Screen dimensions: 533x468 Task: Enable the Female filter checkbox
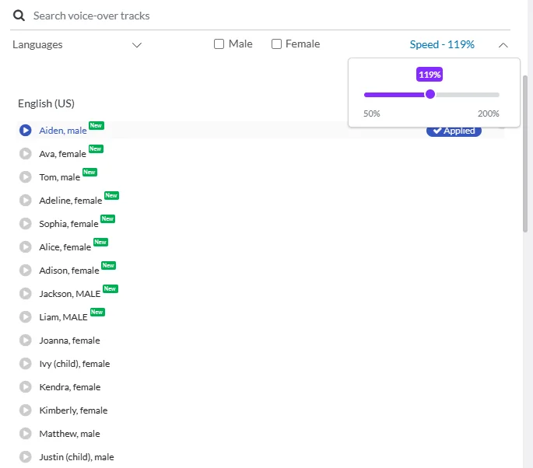pyautogui.click(x=276, y=44)
